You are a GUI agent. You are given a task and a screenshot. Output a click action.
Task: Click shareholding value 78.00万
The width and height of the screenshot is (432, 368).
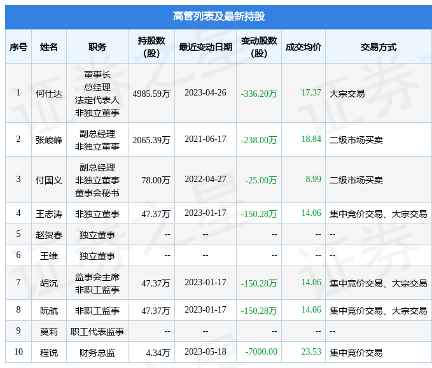pyautogui.click(x=156, y=180)
